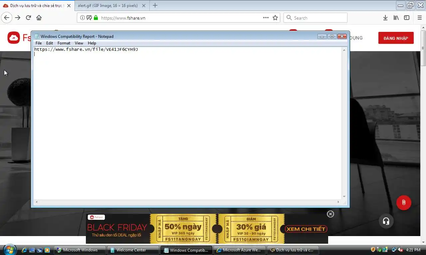
Task: Click the security shield tray icon
Action: pos(373,250)
